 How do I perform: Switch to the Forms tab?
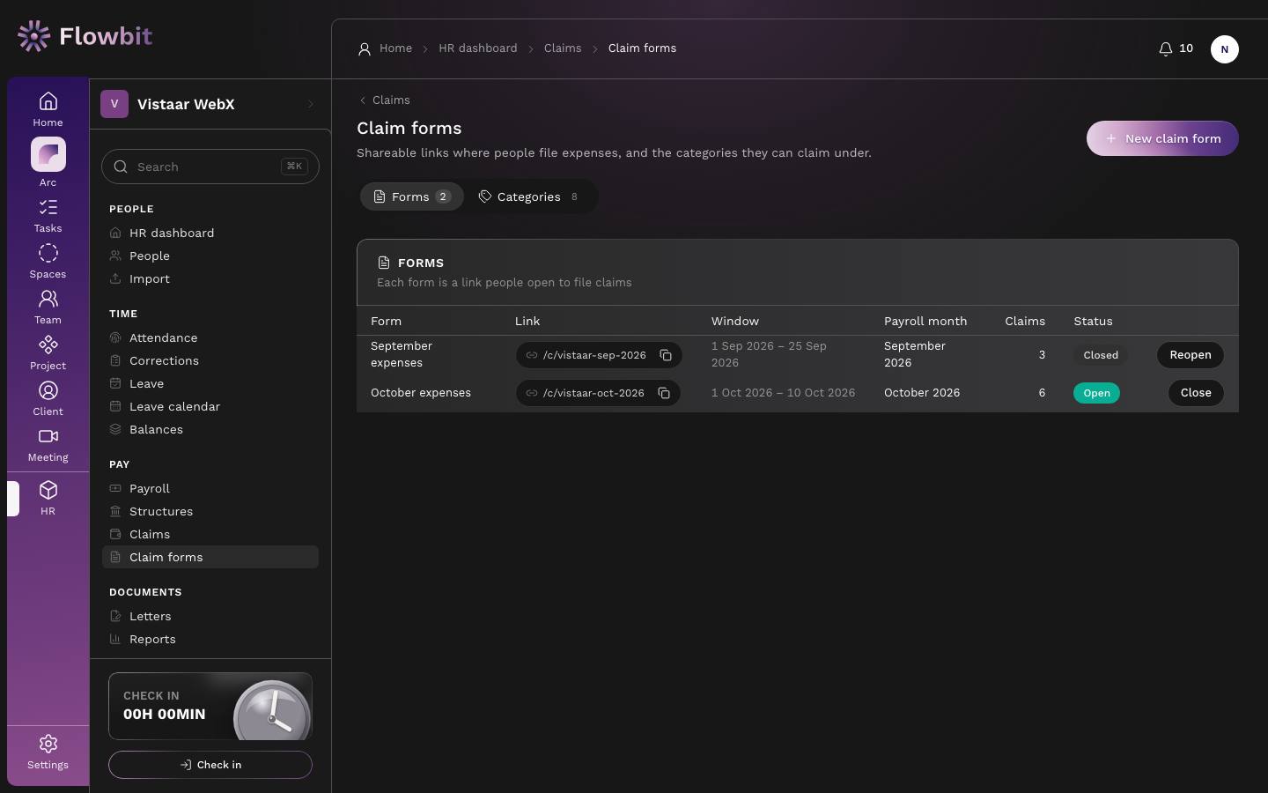tap(411, 196)
